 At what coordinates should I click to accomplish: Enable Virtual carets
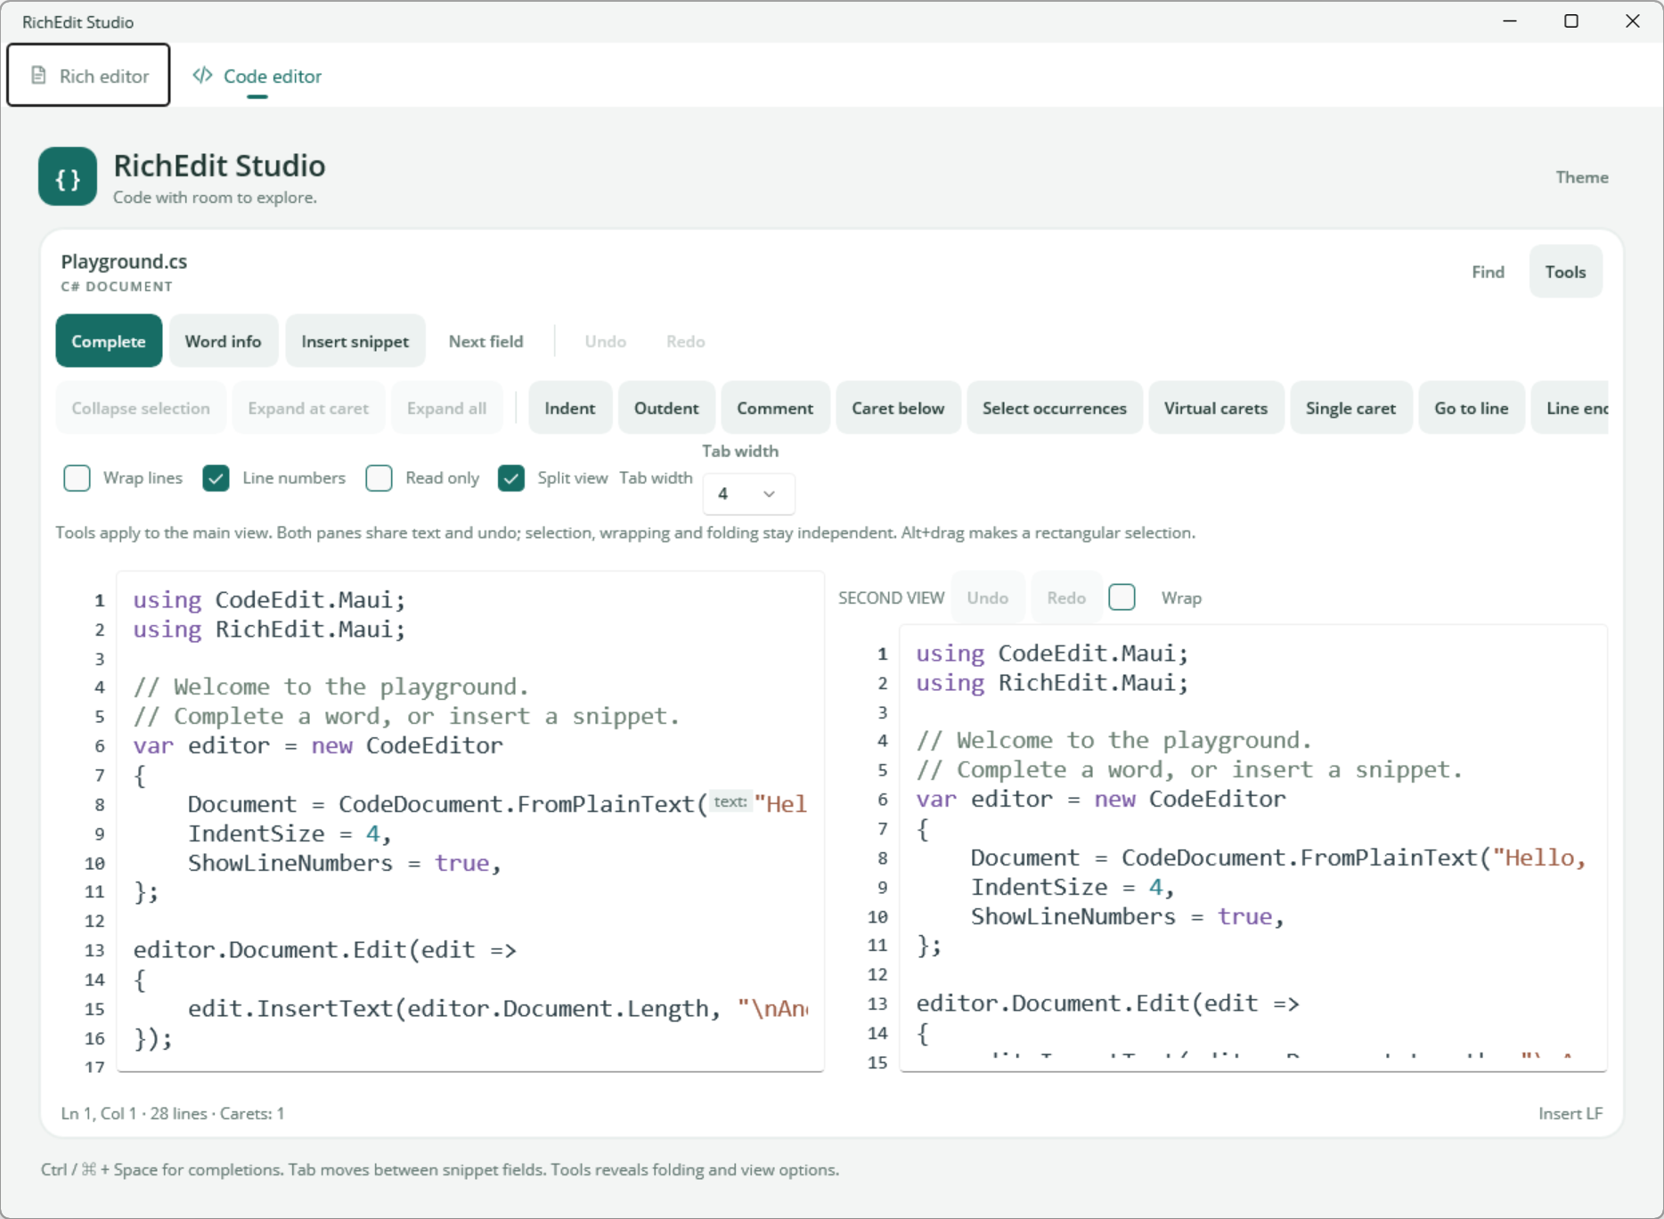point(1215,408)
